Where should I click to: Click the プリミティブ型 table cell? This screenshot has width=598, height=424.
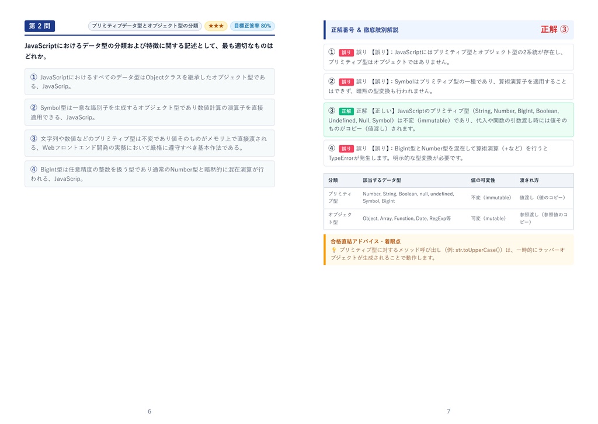pos(340,197)
